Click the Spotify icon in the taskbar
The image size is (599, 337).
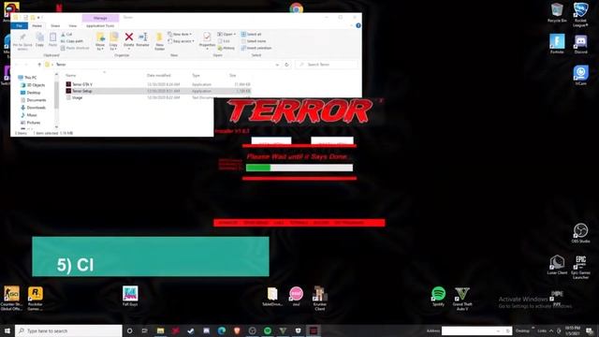click(x=268, y=330)
